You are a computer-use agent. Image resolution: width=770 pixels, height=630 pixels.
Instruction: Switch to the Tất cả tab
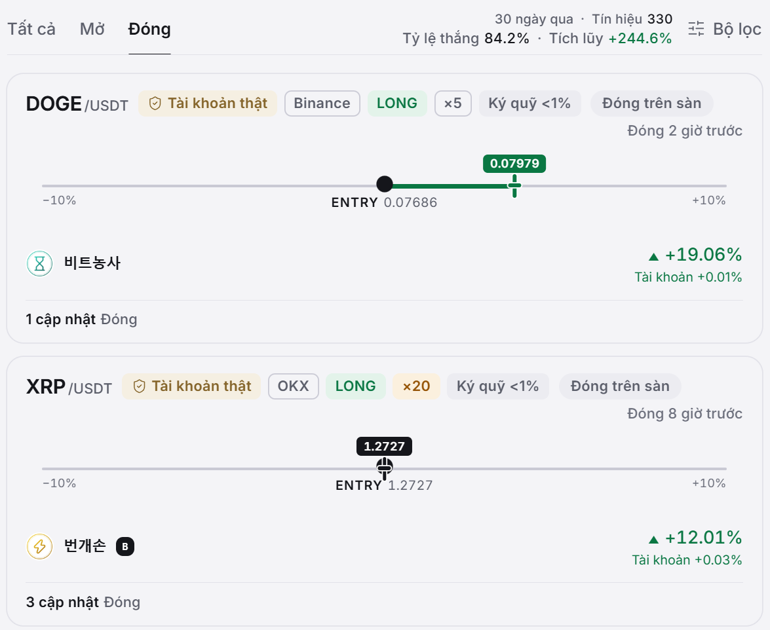[x=31, y=29]
